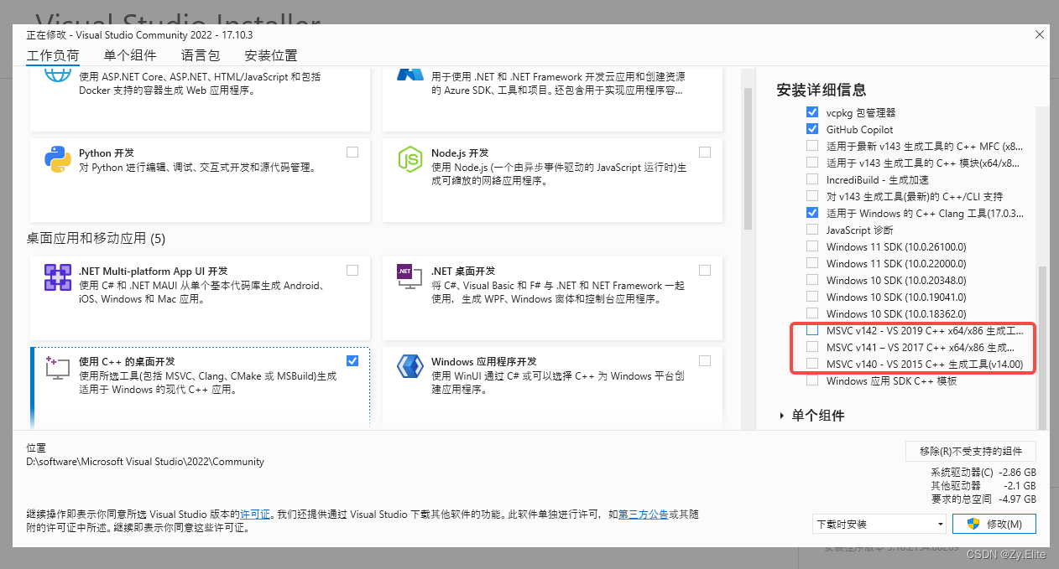Check MSVC v141 - VS 2017 C++ build tools
1059x569 pixels.
[811, 347]
